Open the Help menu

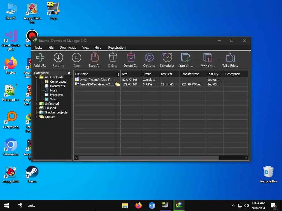point(98,48)
